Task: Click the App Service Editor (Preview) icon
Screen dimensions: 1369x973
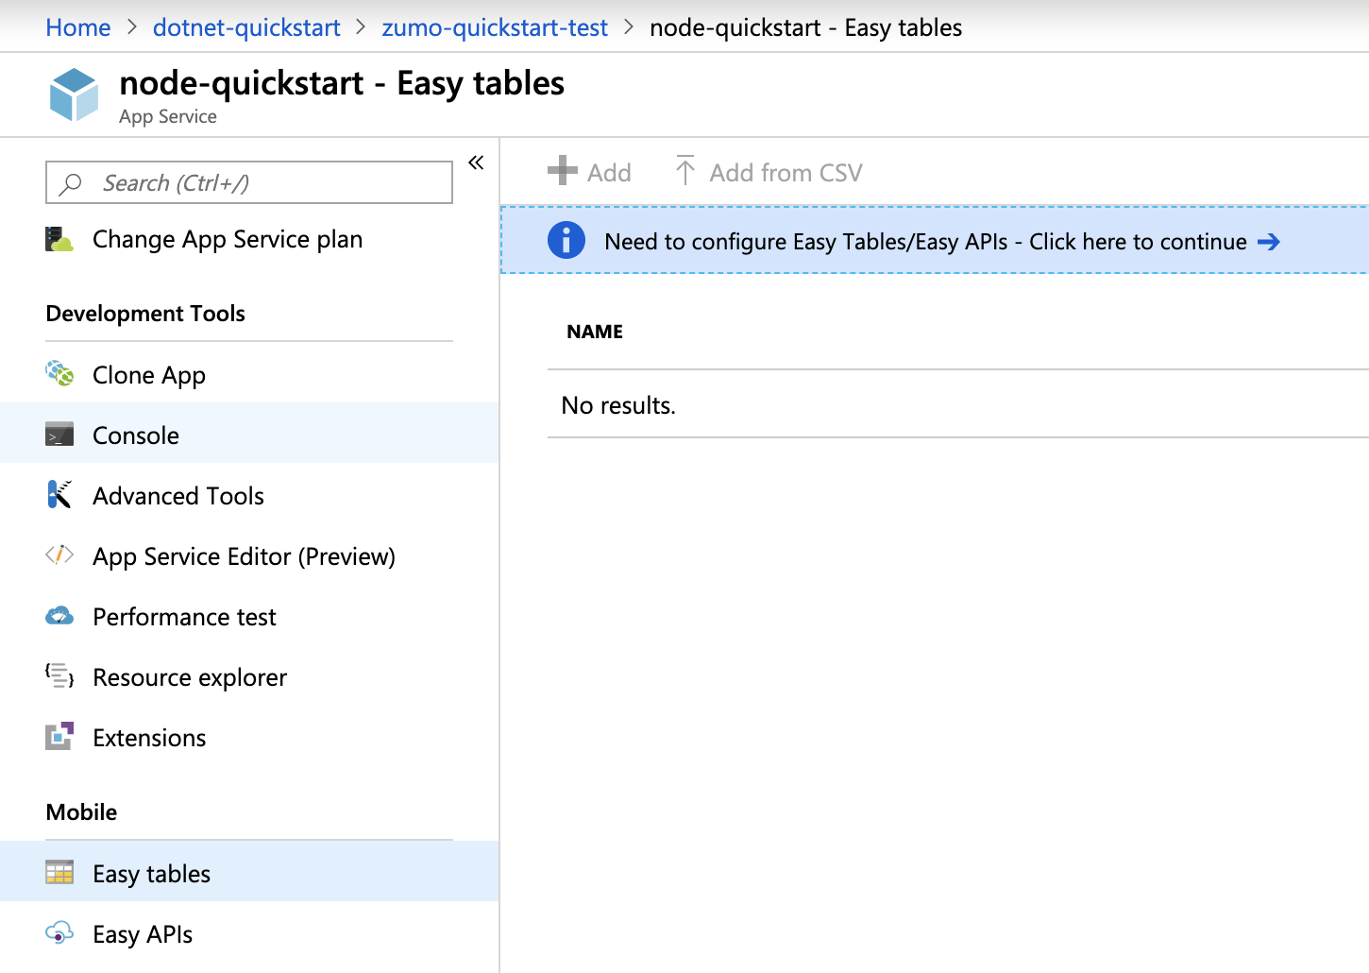Action: pos(59,555)
